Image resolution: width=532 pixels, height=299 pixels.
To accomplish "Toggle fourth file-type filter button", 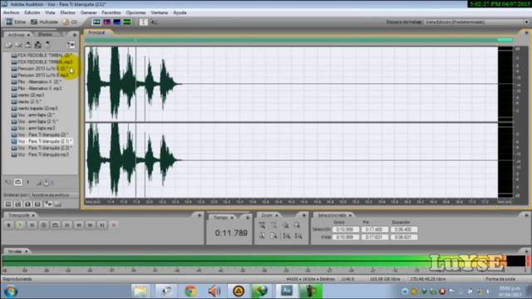I will point(37,204).
